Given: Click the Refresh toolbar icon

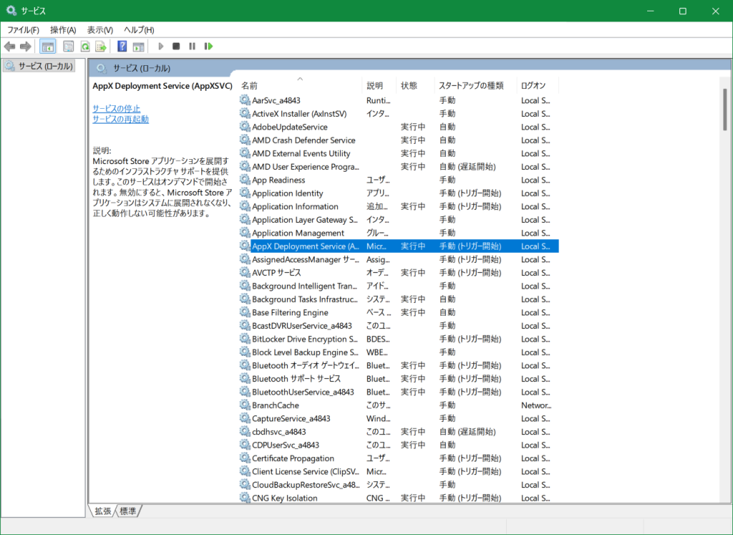Looking at the screenshot, I should pos(85,47).
